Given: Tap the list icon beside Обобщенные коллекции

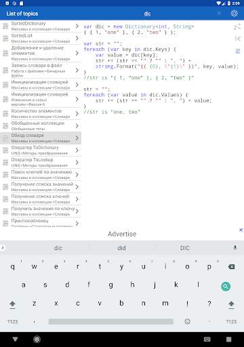Looking at the screenshot, I should [x=5, y=126].
